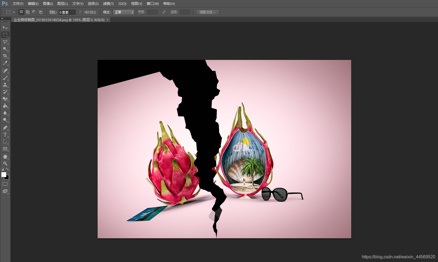Open the 滤镜(T) menu
438x262 pixels.
pyautogui.click(x=108, y=4)
